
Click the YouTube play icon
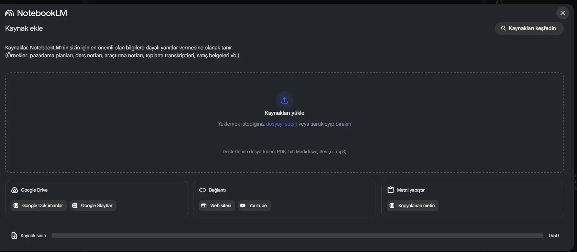243,205
